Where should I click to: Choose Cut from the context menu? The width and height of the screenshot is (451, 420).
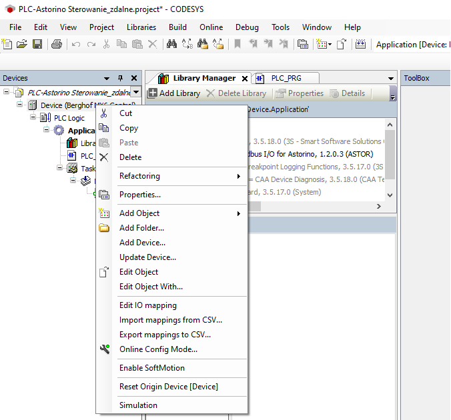point(172,113)
